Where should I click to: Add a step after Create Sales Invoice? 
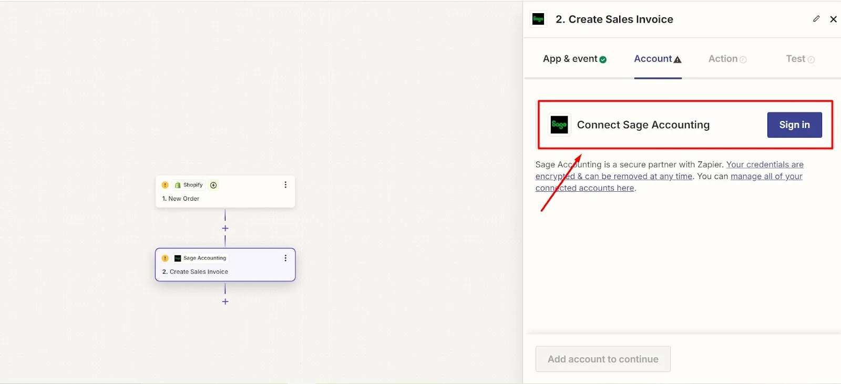(225, 302)
